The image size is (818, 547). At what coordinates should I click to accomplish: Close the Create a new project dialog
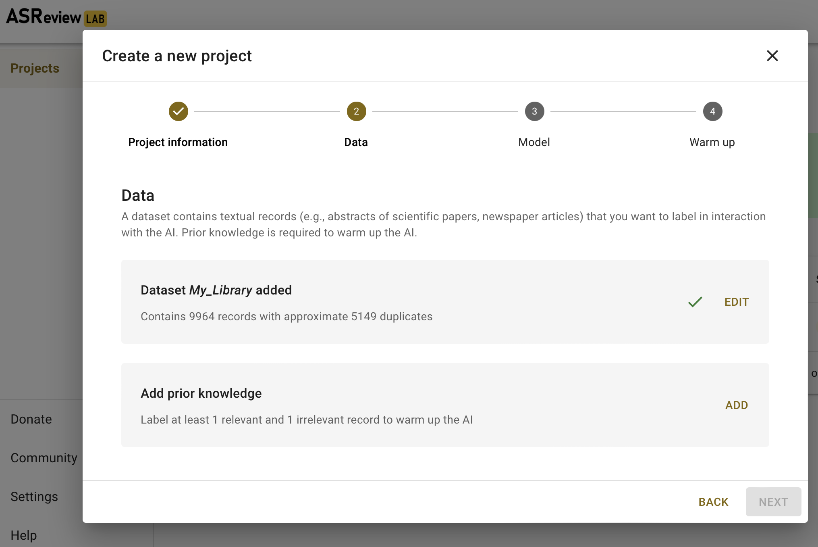coord(772,56)
